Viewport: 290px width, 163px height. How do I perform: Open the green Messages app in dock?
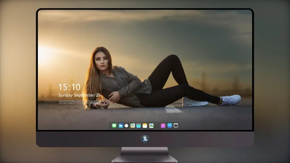[x=114, y=126]
